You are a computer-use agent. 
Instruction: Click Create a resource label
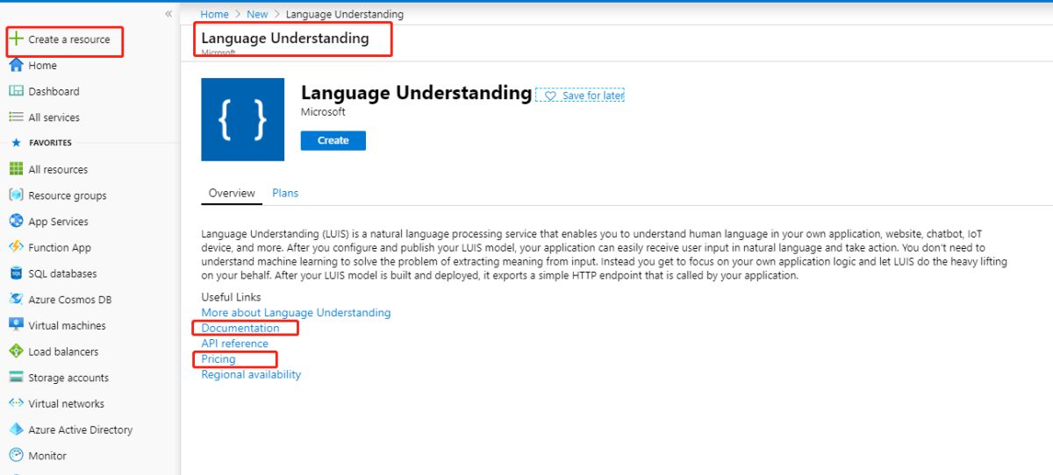69,39
